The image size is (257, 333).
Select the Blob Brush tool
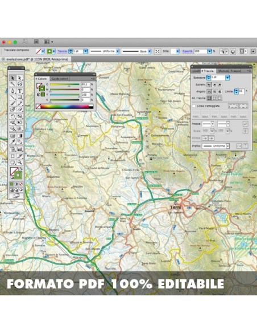click(x=13, y=109)
